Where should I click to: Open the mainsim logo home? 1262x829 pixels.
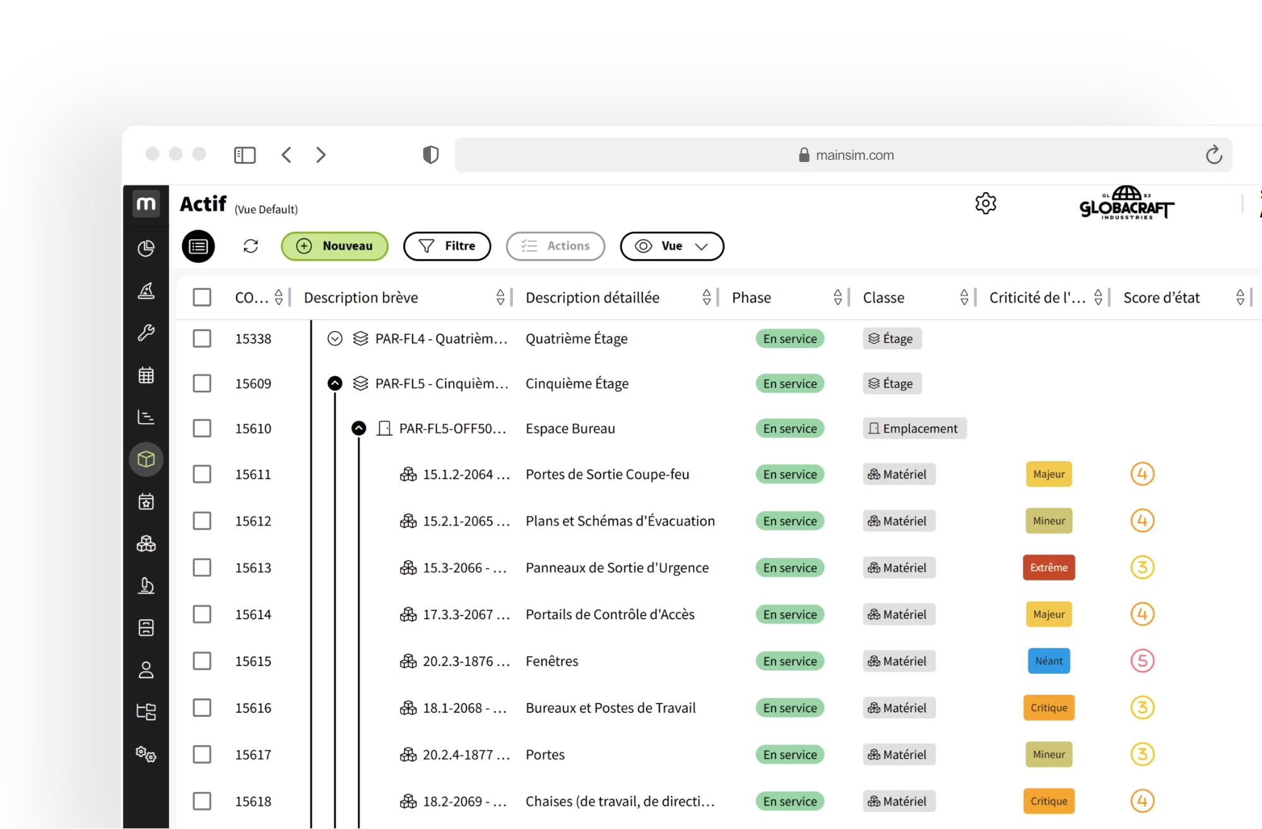[146, 204]
